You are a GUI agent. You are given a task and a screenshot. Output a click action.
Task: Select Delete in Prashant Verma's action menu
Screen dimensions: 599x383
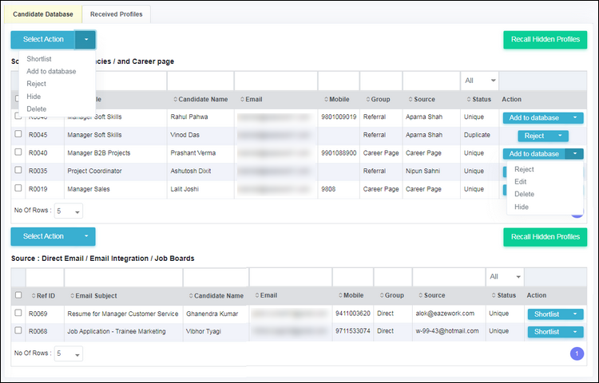[524, 194]
